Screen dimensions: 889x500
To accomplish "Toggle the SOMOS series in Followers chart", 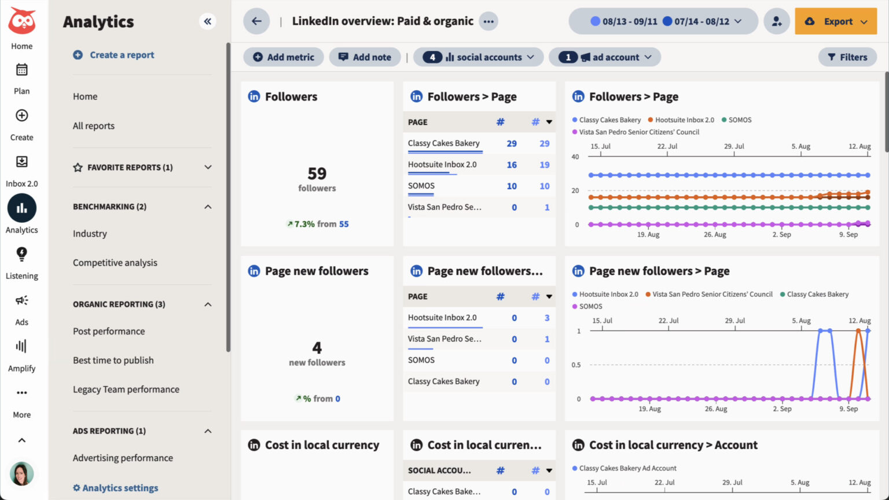I will coord(737,120).
